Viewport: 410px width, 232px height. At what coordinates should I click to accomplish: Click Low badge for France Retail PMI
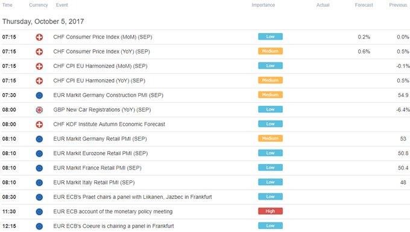click(270, 168)
